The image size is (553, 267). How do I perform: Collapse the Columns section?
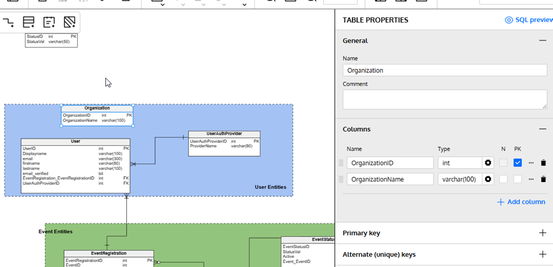pyautogui.click(x=542, y=129)
